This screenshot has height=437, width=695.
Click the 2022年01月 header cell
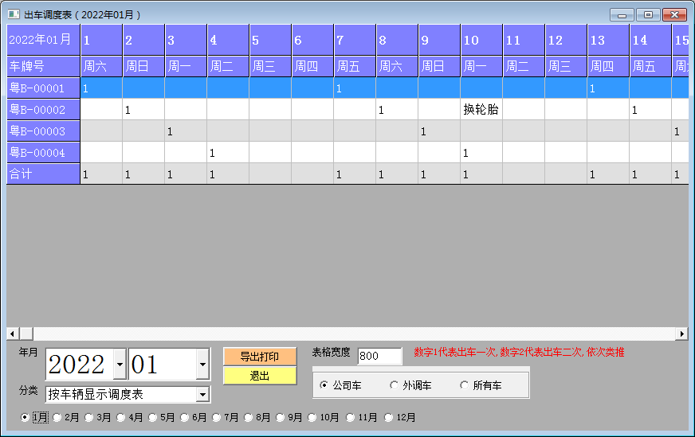[x=43, y=40]
